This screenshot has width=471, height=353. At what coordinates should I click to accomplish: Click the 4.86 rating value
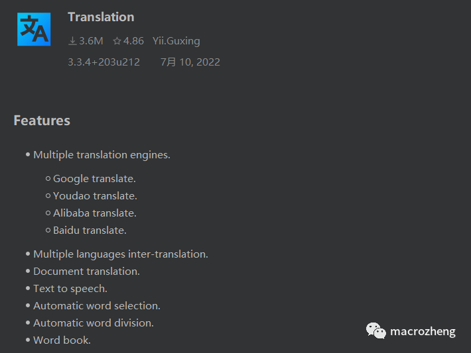[x=133, y=41]
